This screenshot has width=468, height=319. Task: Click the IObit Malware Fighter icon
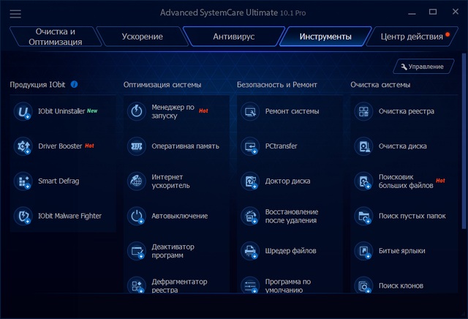(x=23, y=216)
